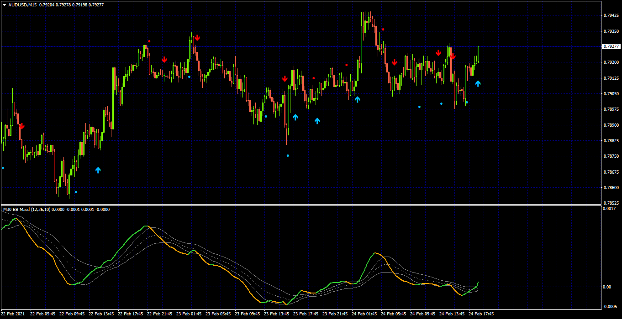Click the AUDUSD,M15 chart title text
The height and width of the screenshot is (319, 622).
click(22, 5)
